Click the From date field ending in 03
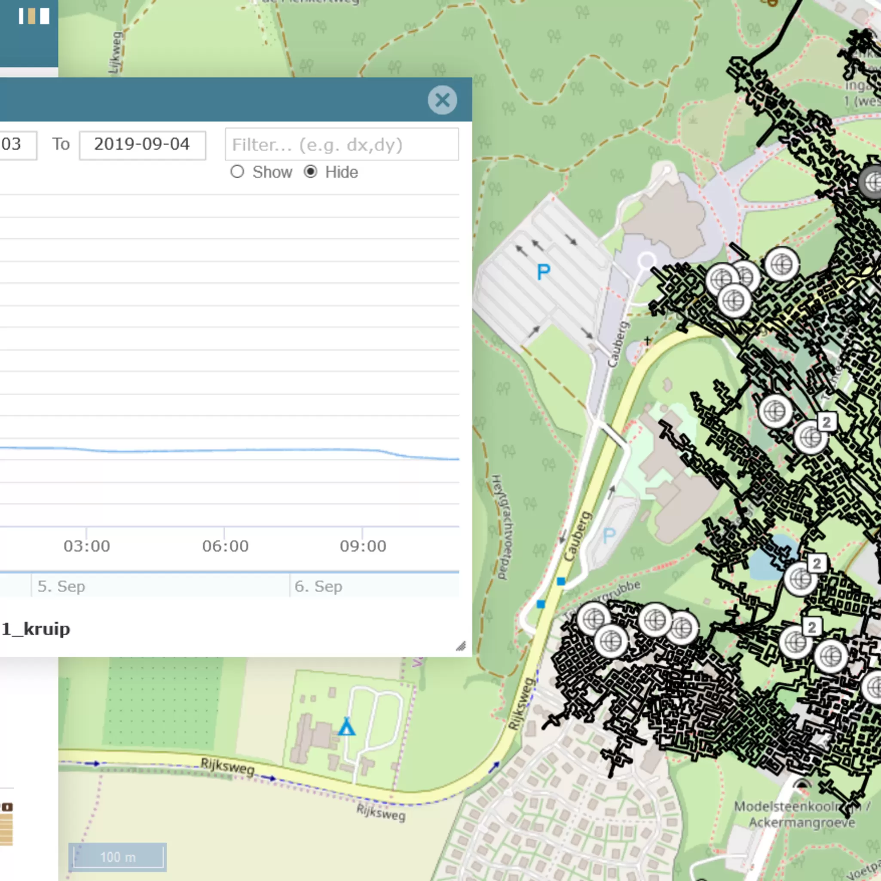The image size is (881, 881). coord(18,145)
